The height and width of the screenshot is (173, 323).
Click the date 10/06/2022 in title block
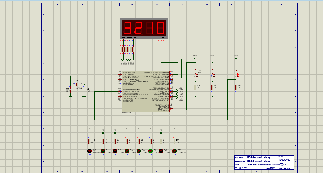pos(285,160)
